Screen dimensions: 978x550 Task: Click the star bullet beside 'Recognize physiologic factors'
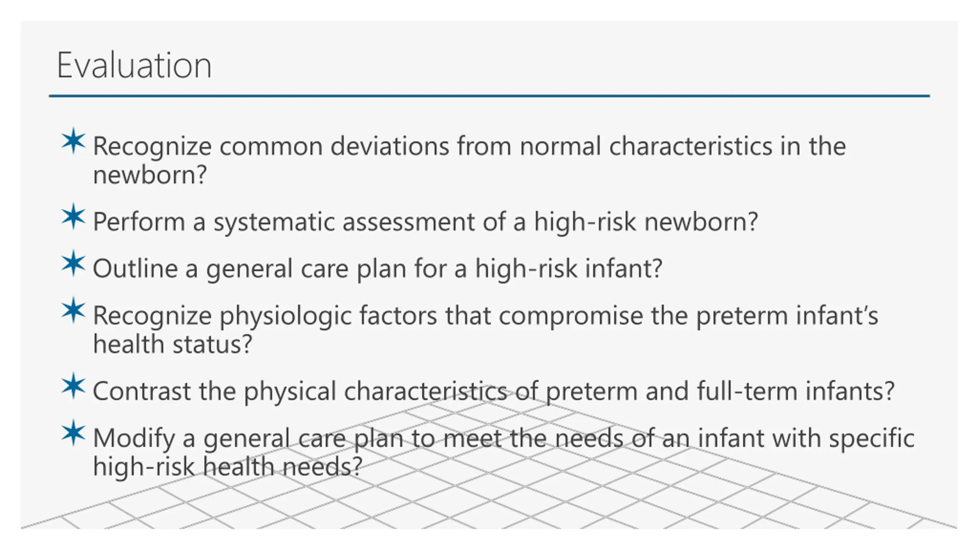pos(73,311)
